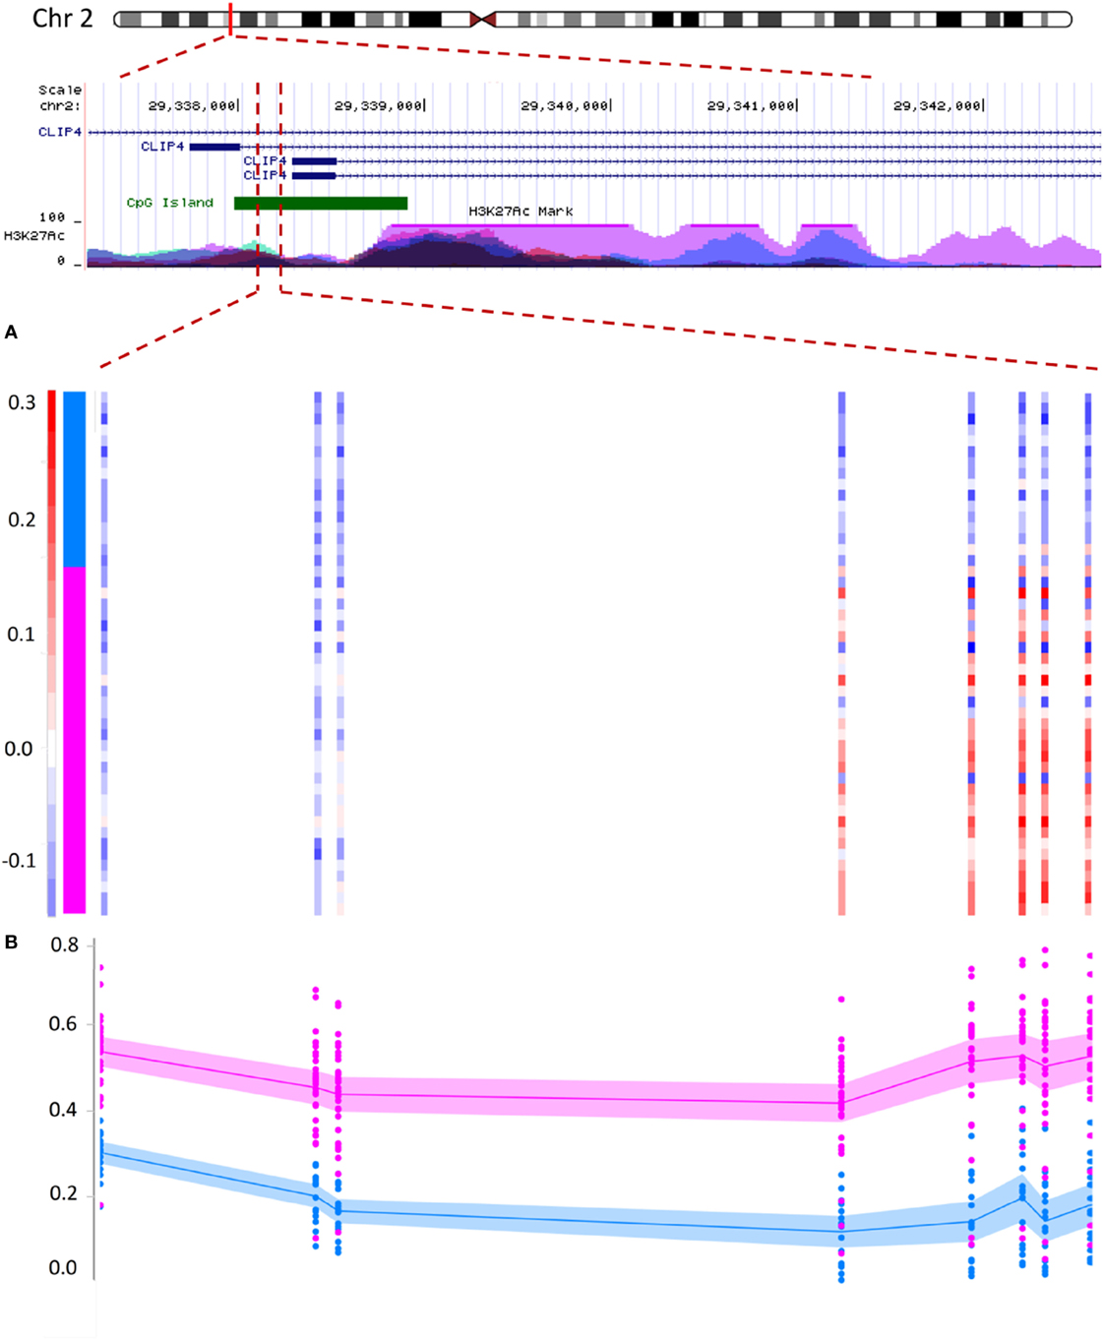Screen dimensions: 1103x1340
Task: Click the "0.1" heatmap scale value
Action: [x=22, y=635]
